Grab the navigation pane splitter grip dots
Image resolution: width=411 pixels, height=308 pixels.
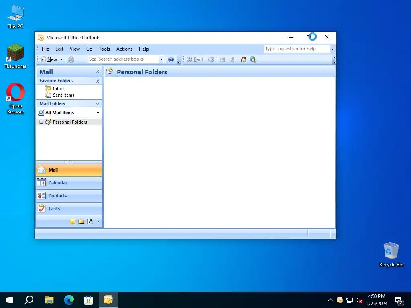[69, 162]
